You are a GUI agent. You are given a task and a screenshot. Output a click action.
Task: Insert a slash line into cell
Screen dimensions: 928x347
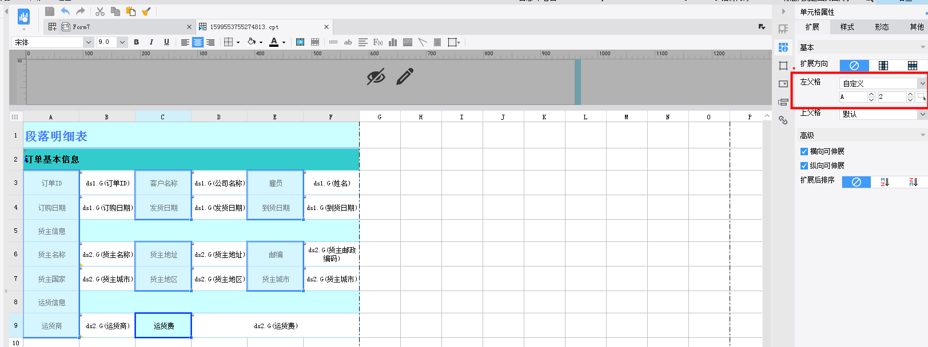point(423,42)
